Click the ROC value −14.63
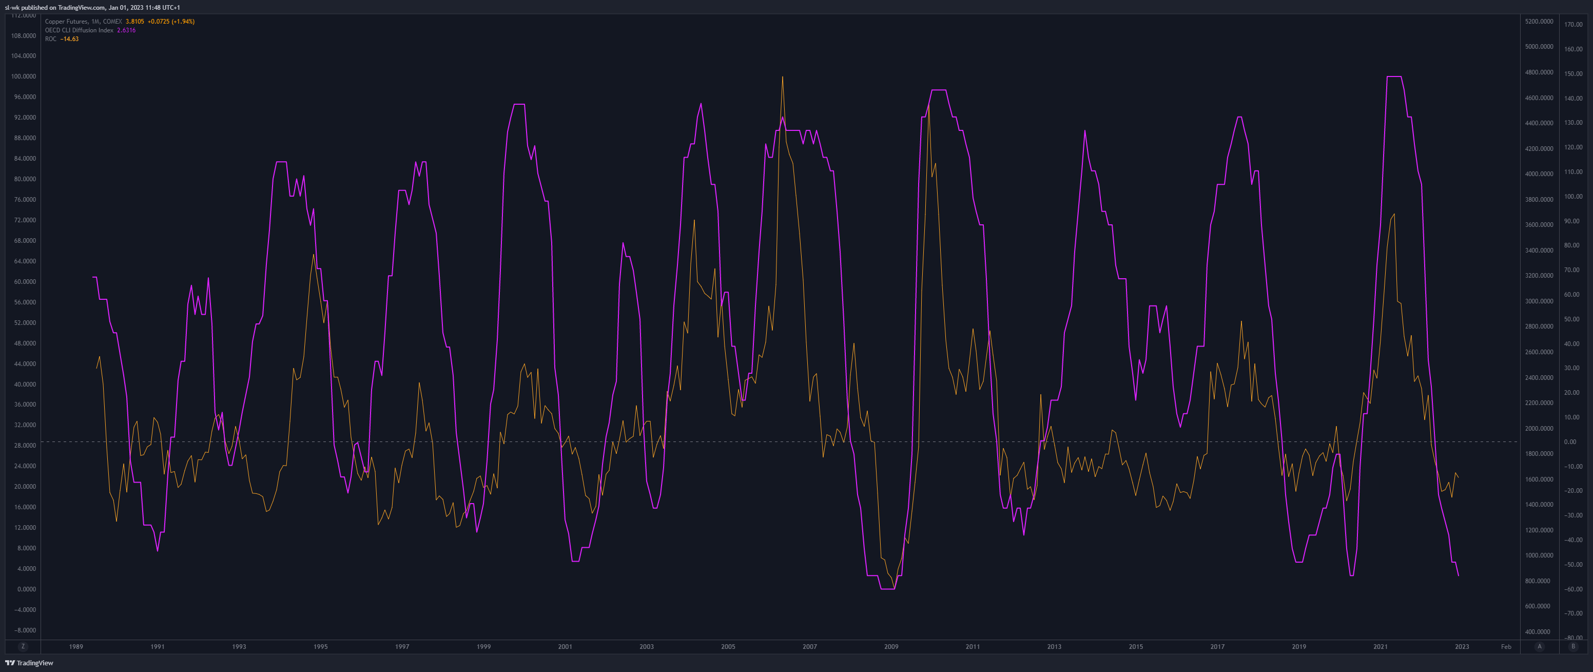Screen dimensions: 1593x672 [69, 39]
